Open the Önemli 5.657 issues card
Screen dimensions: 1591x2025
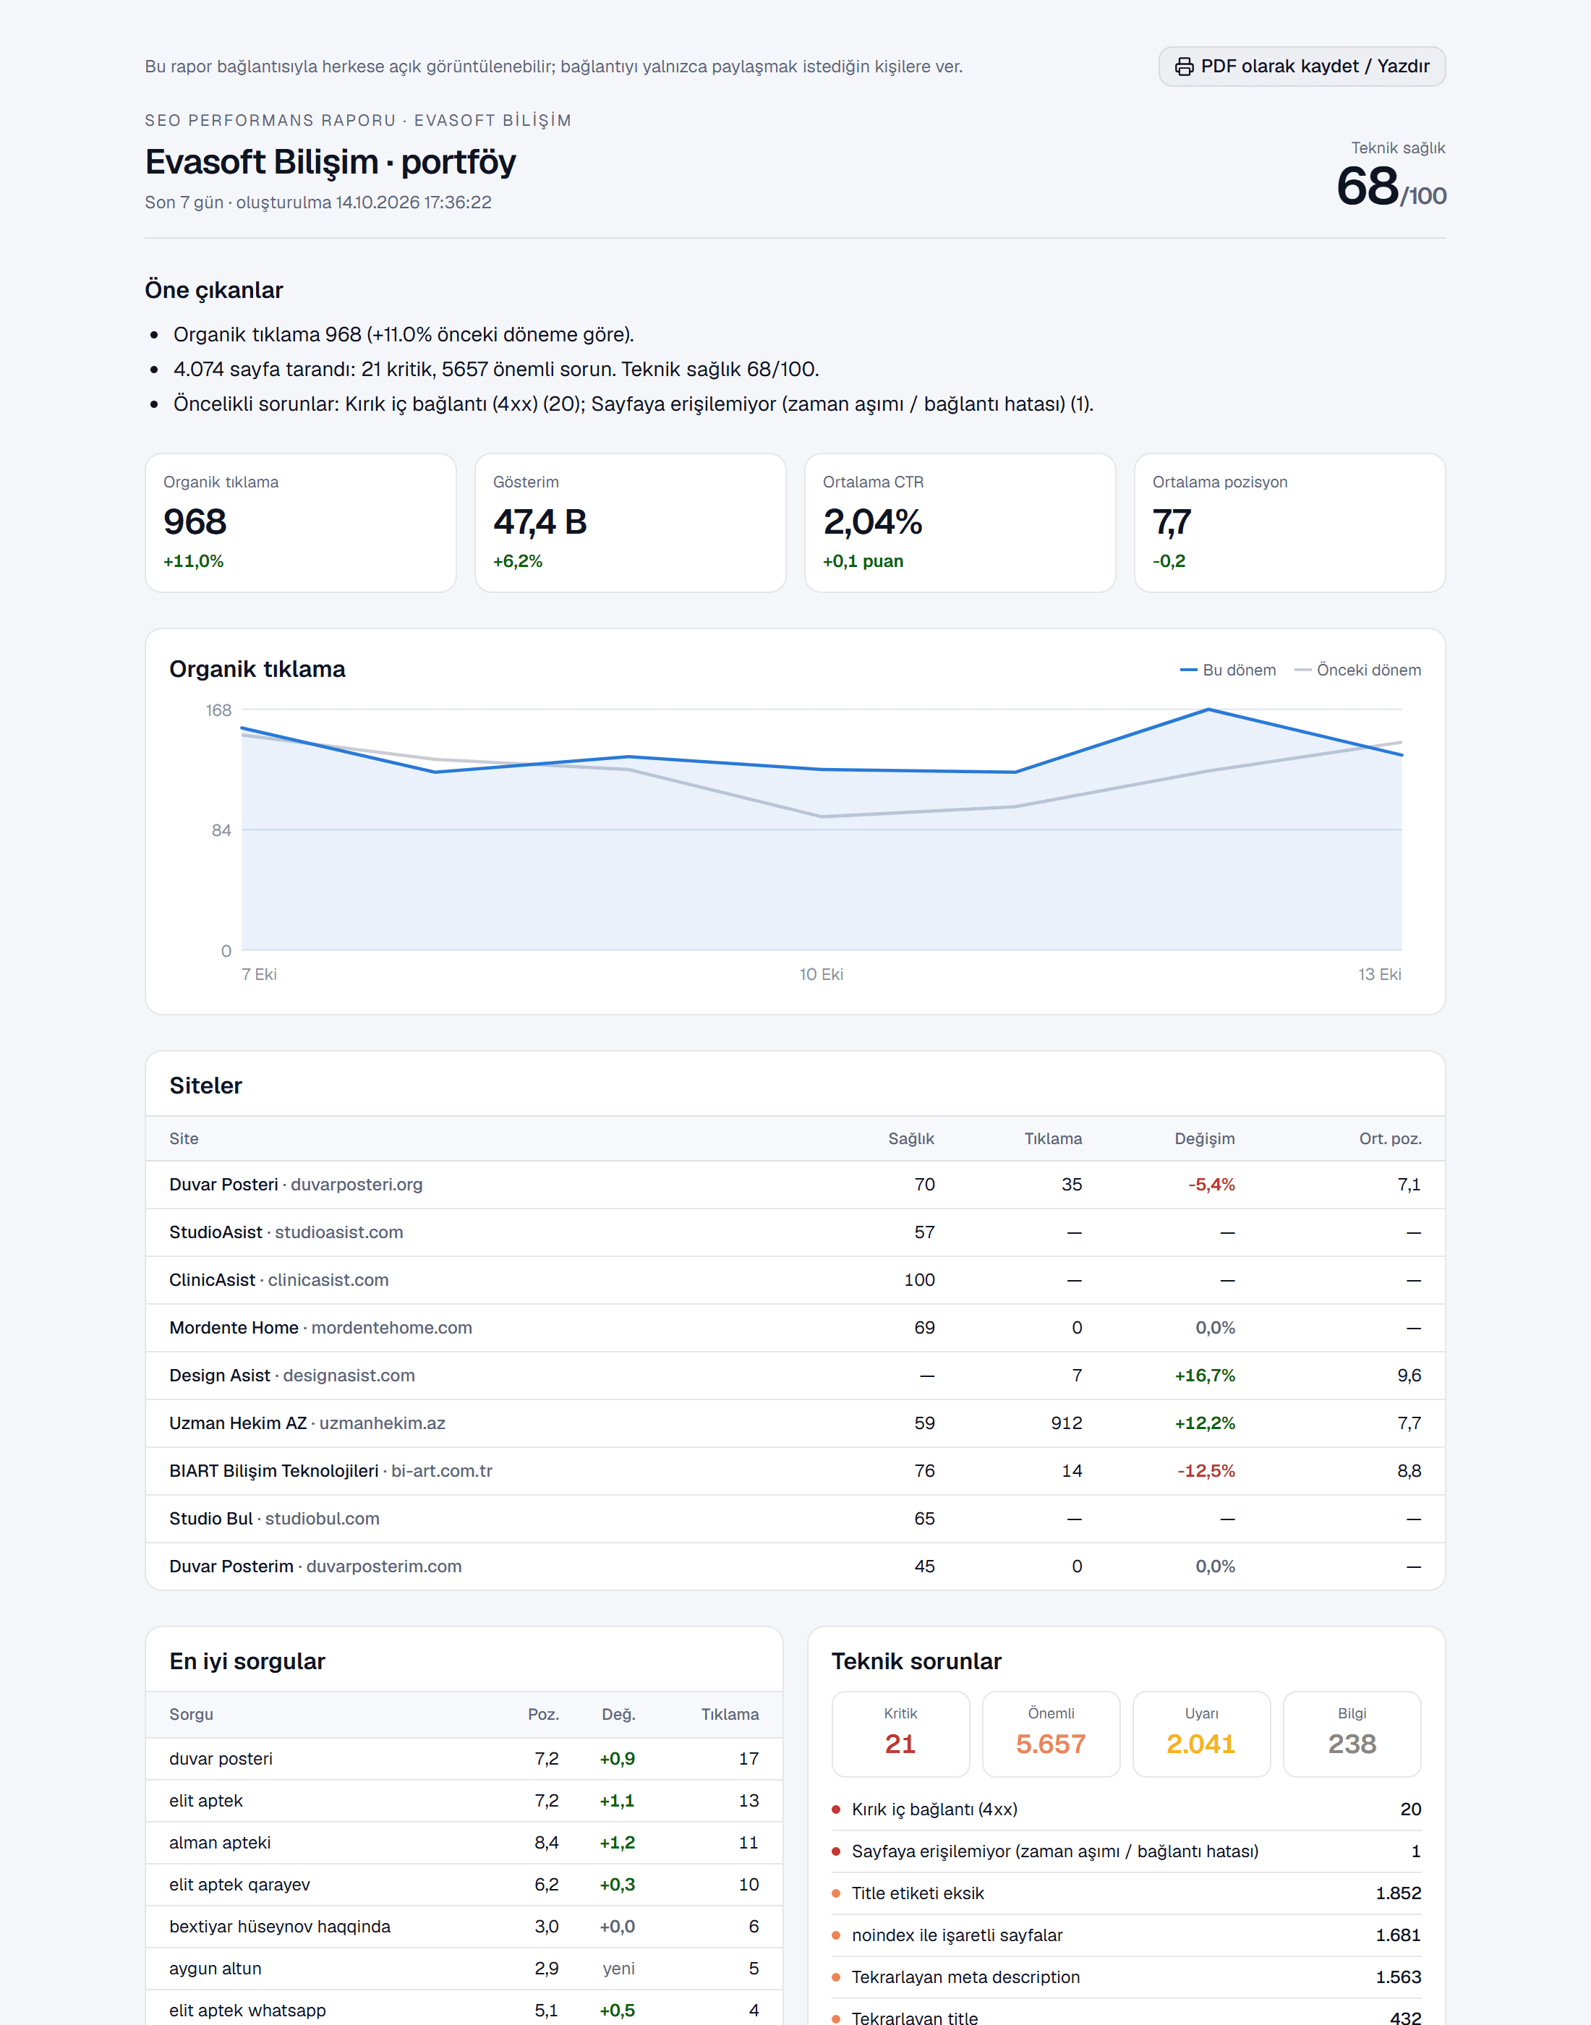point(1051,1734)
